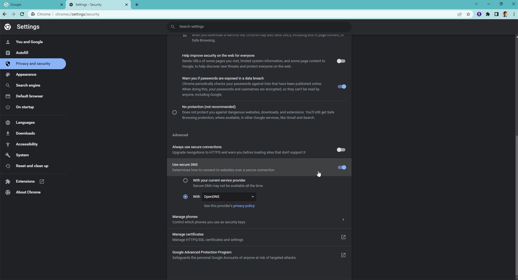Open Manage certificates external link icon
Image resolution: width=518 pixels, height=280 pixels.
pyautogui.click(x=343, y=237)
